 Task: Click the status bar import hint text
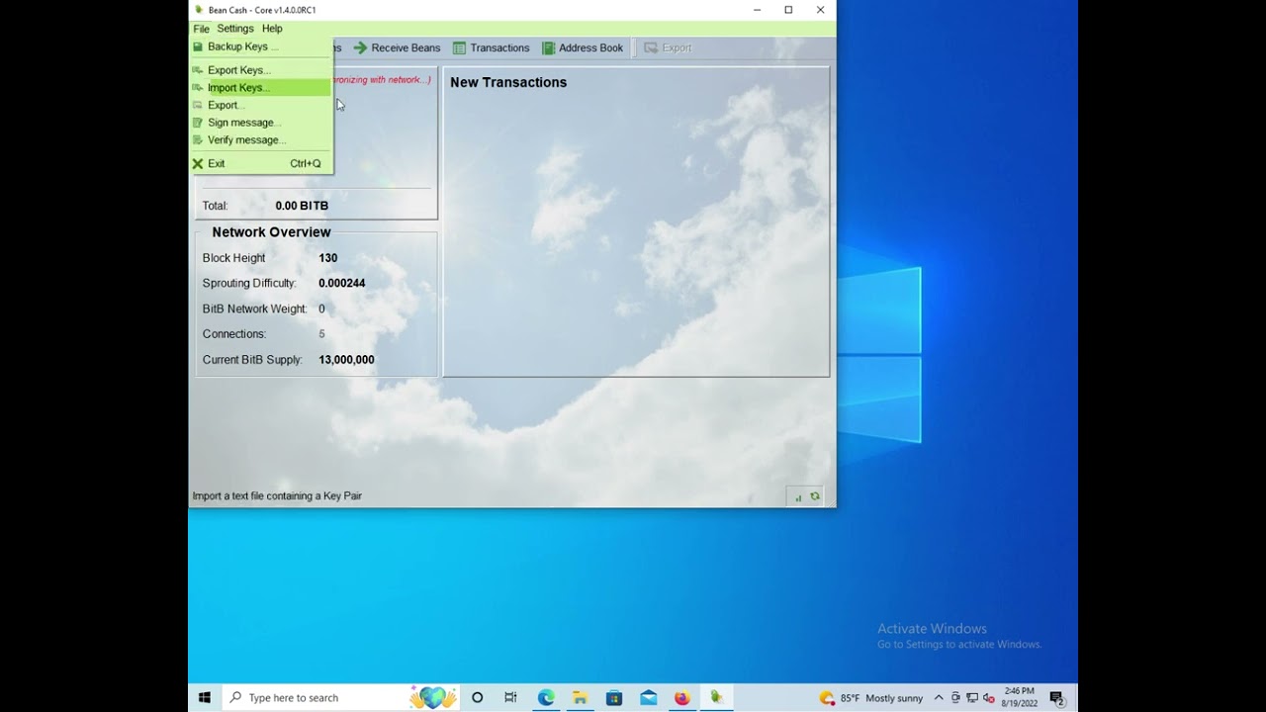[x=277, y=496]
